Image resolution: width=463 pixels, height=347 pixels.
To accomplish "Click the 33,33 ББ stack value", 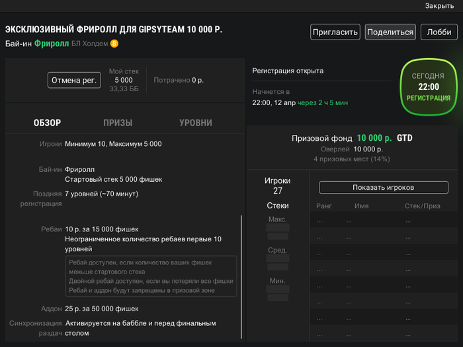I will tap(124, 89).
